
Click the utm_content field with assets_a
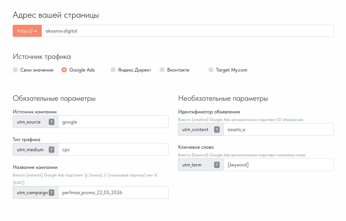coord(279,129)
